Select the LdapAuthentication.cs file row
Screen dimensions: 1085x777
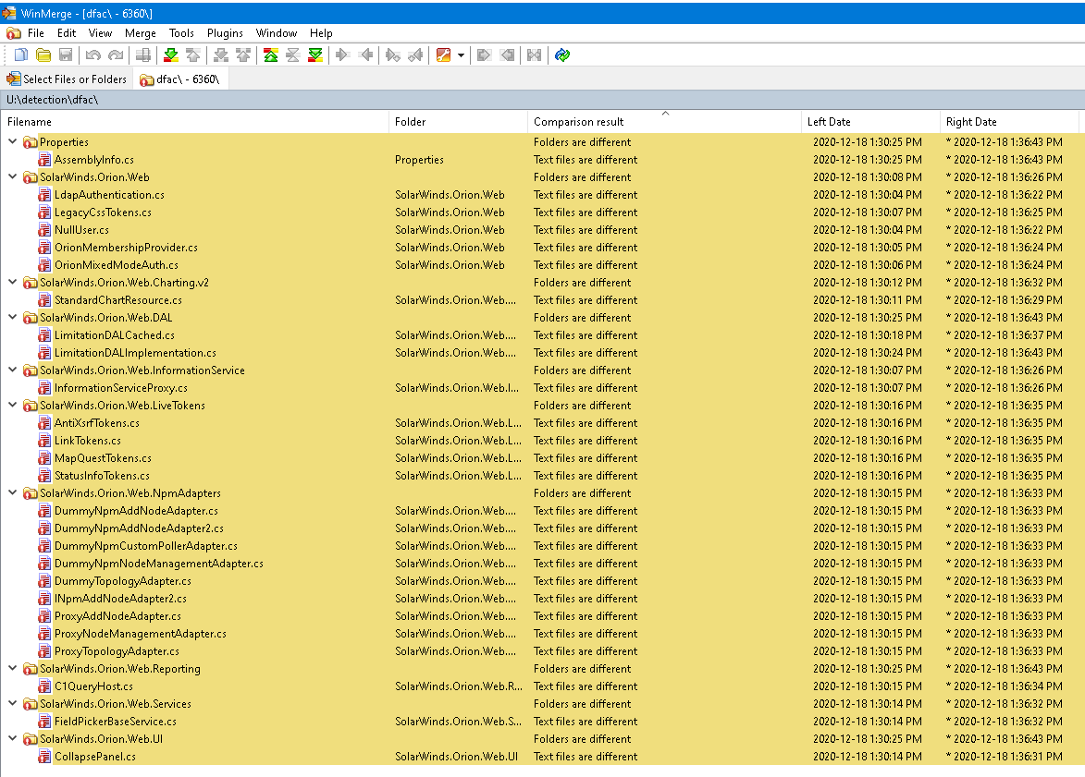108,195
